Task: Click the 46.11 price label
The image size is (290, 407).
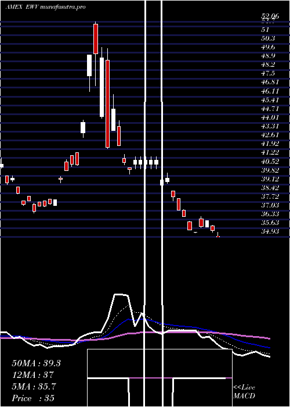Action: pyautogui.click(x=270, y=91)
